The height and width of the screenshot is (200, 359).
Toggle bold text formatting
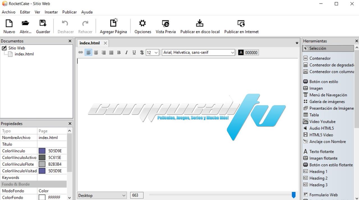pos(119,52)
